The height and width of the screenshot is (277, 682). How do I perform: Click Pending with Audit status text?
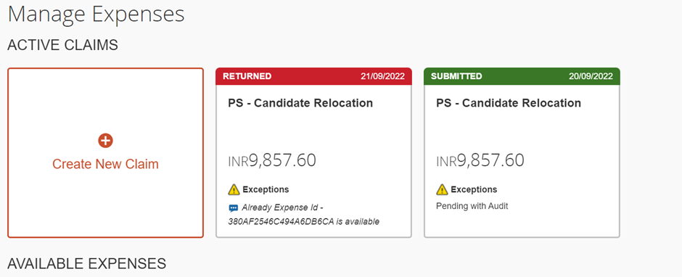tap(472, 206)
